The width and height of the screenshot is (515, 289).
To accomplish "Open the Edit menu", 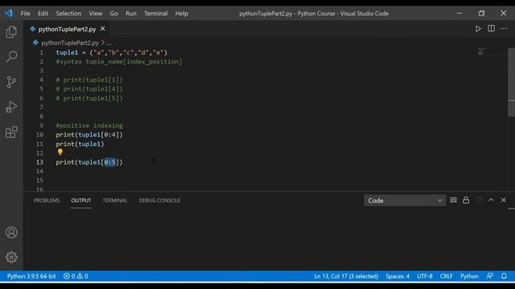I will [43, 14].
